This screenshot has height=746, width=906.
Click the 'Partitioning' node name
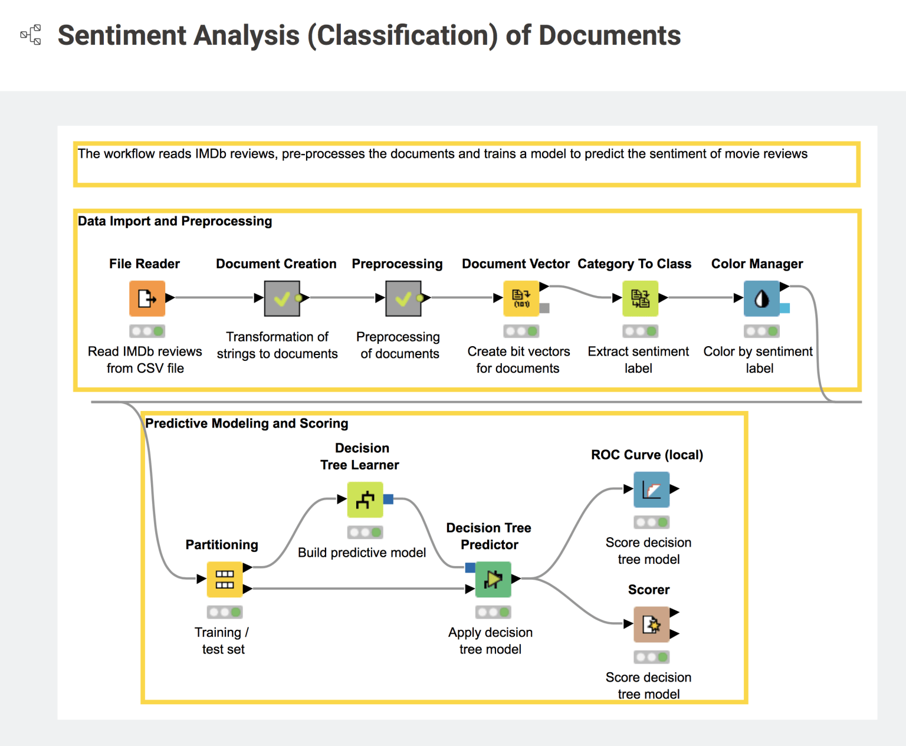click(x=222, y=545)
